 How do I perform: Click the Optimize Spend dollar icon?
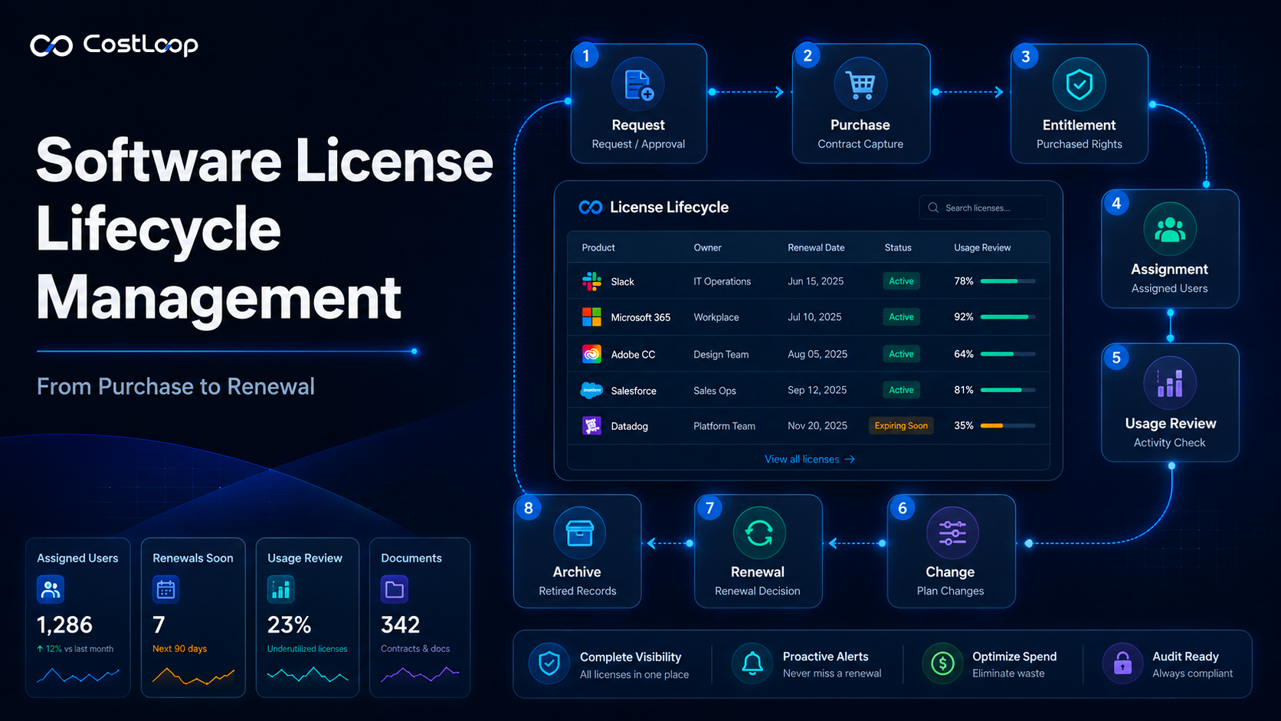[942, 664]
